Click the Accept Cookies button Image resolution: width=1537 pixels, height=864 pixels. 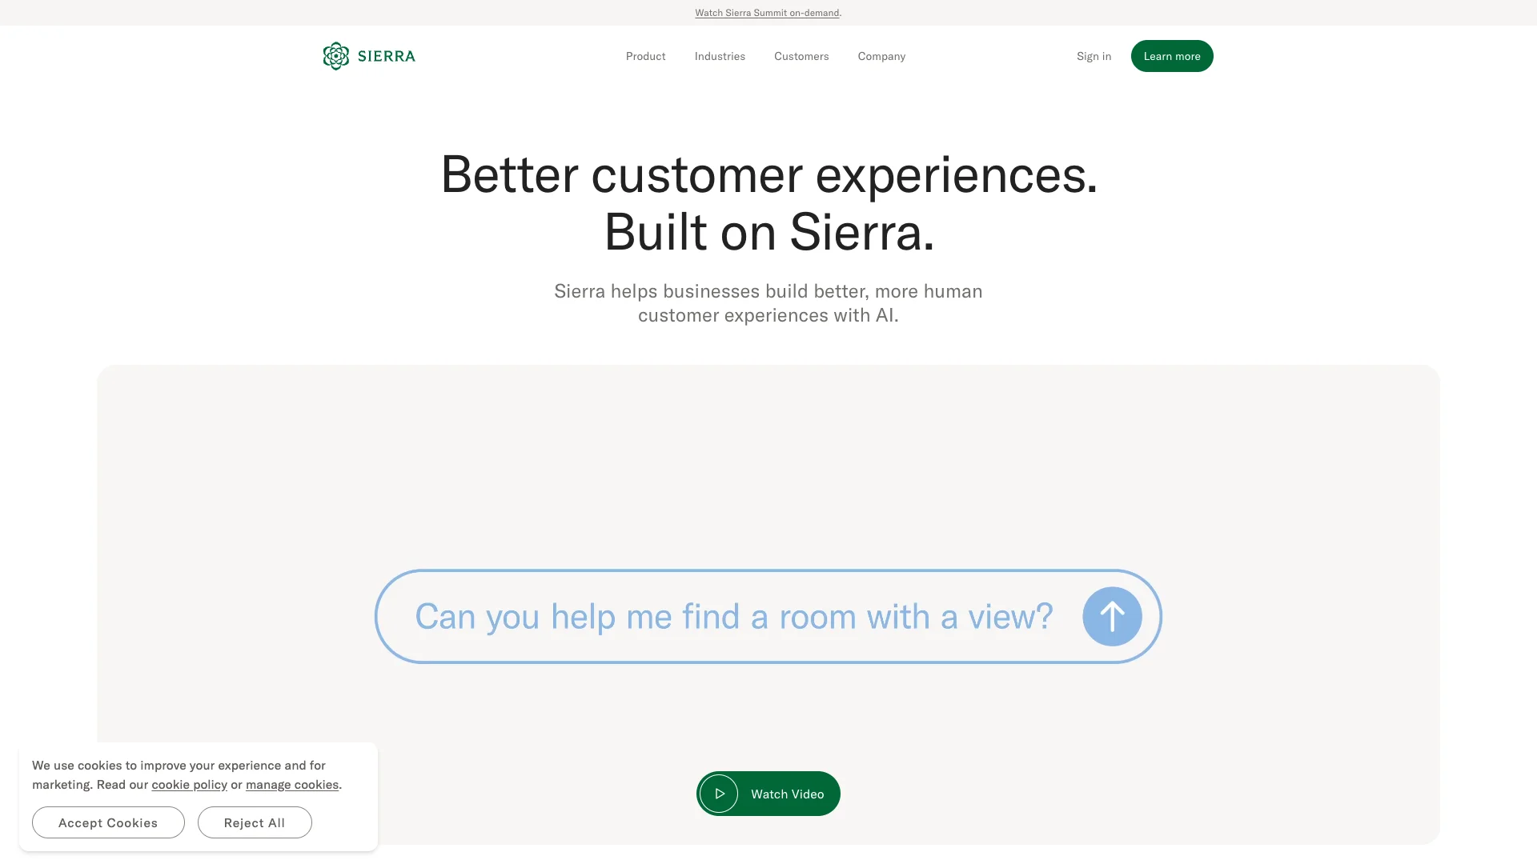(x=108, y=822)
